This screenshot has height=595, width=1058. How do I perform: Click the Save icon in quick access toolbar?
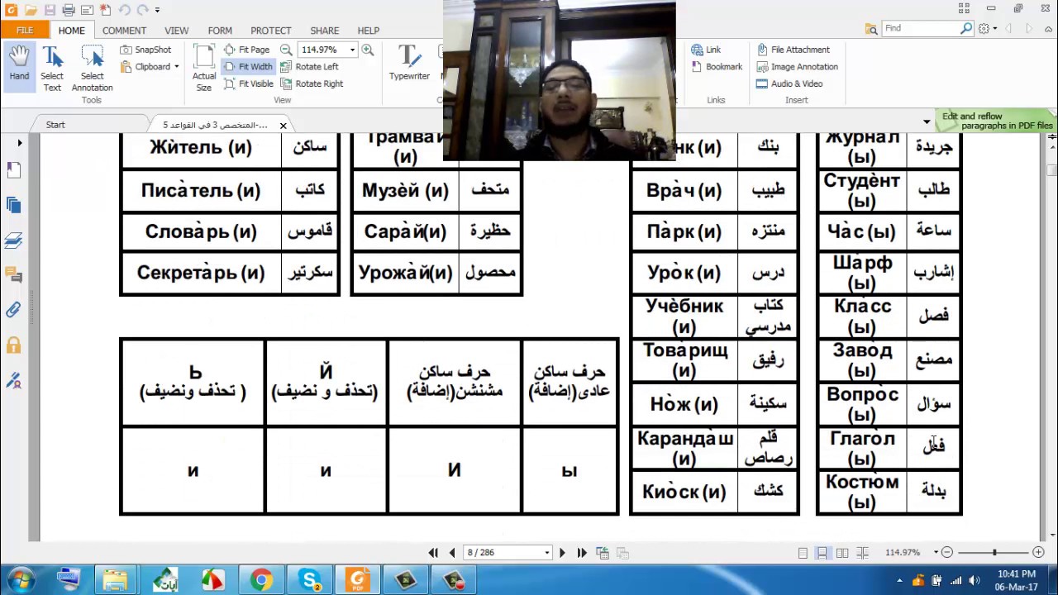click(x=50, y=10)
